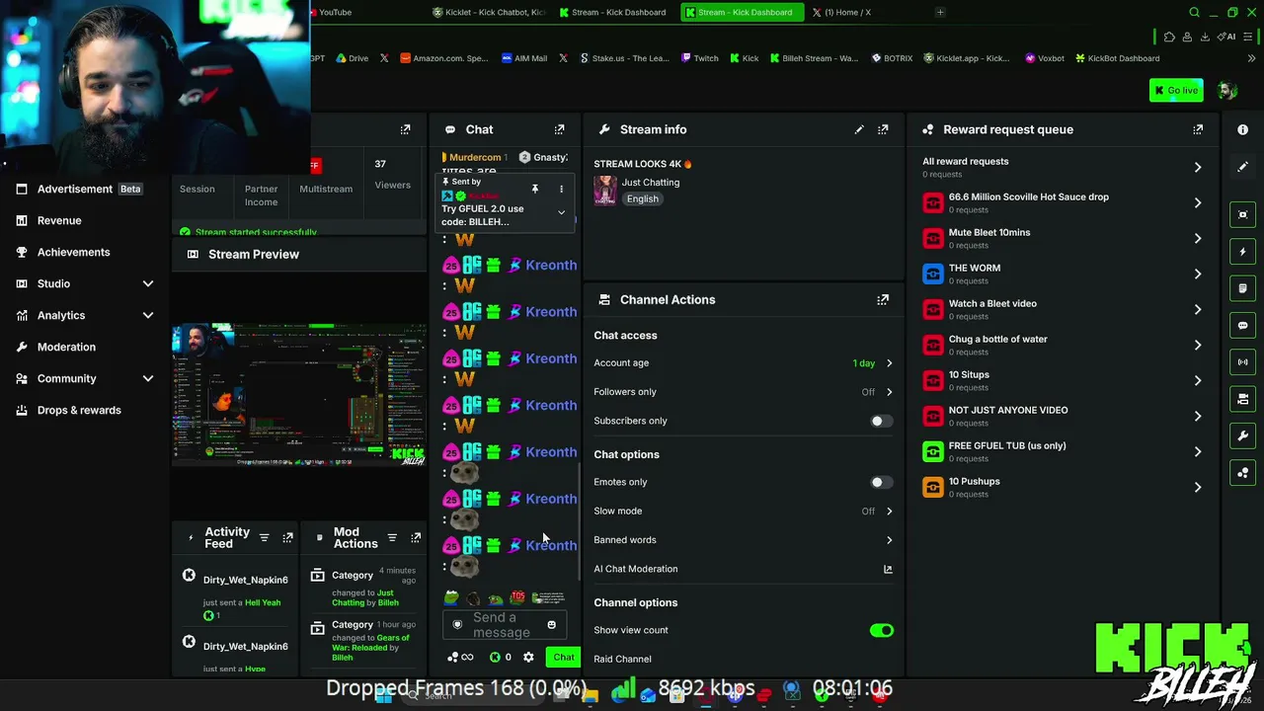The image size is (1264, 711).
Task: Open the emoji picker in chat input
Action: point(551,624)
